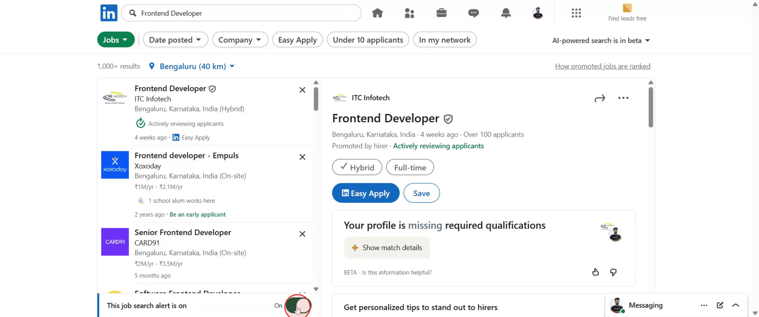The image size is (759, 317).
Task: Click the Frontend Developer search field
Action: (241, 13)
